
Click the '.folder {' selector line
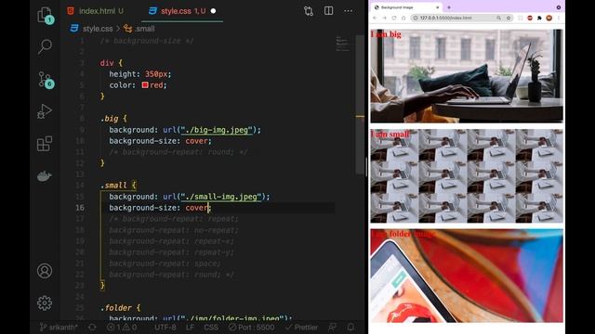tap(121, 307)
